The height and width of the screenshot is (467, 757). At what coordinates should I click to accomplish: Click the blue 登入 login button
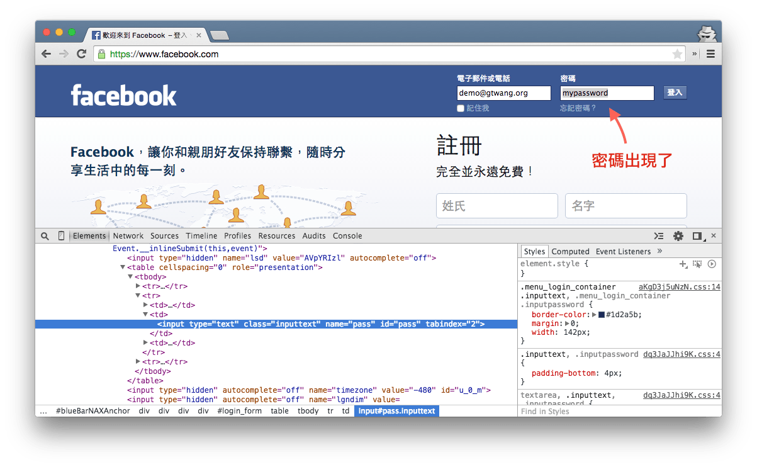point(675,92)
